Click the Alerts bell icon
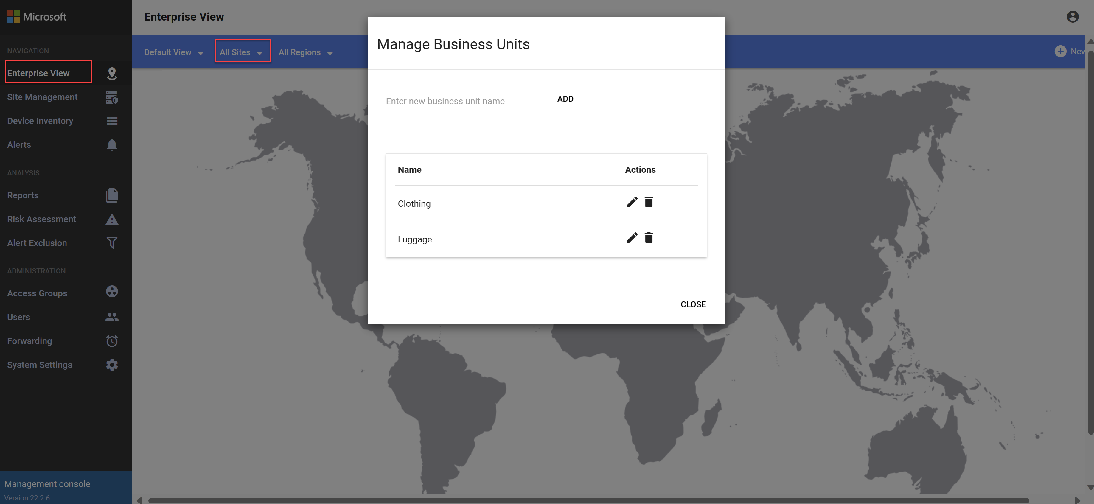The height and width of the screenshot is (504, 1094). pos(112,145)
